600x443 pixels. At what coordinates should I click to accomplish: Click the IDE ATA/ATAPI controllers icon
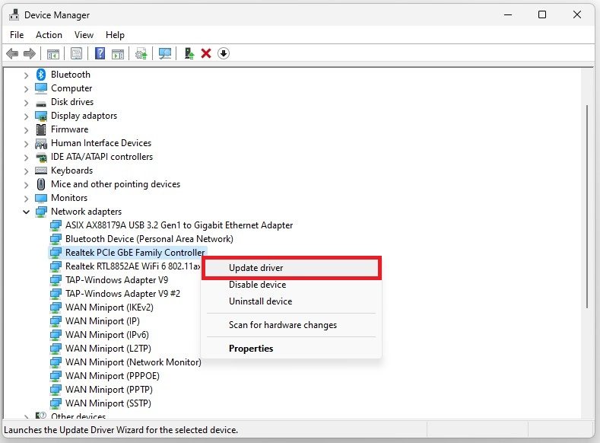[x=41, y=157]
